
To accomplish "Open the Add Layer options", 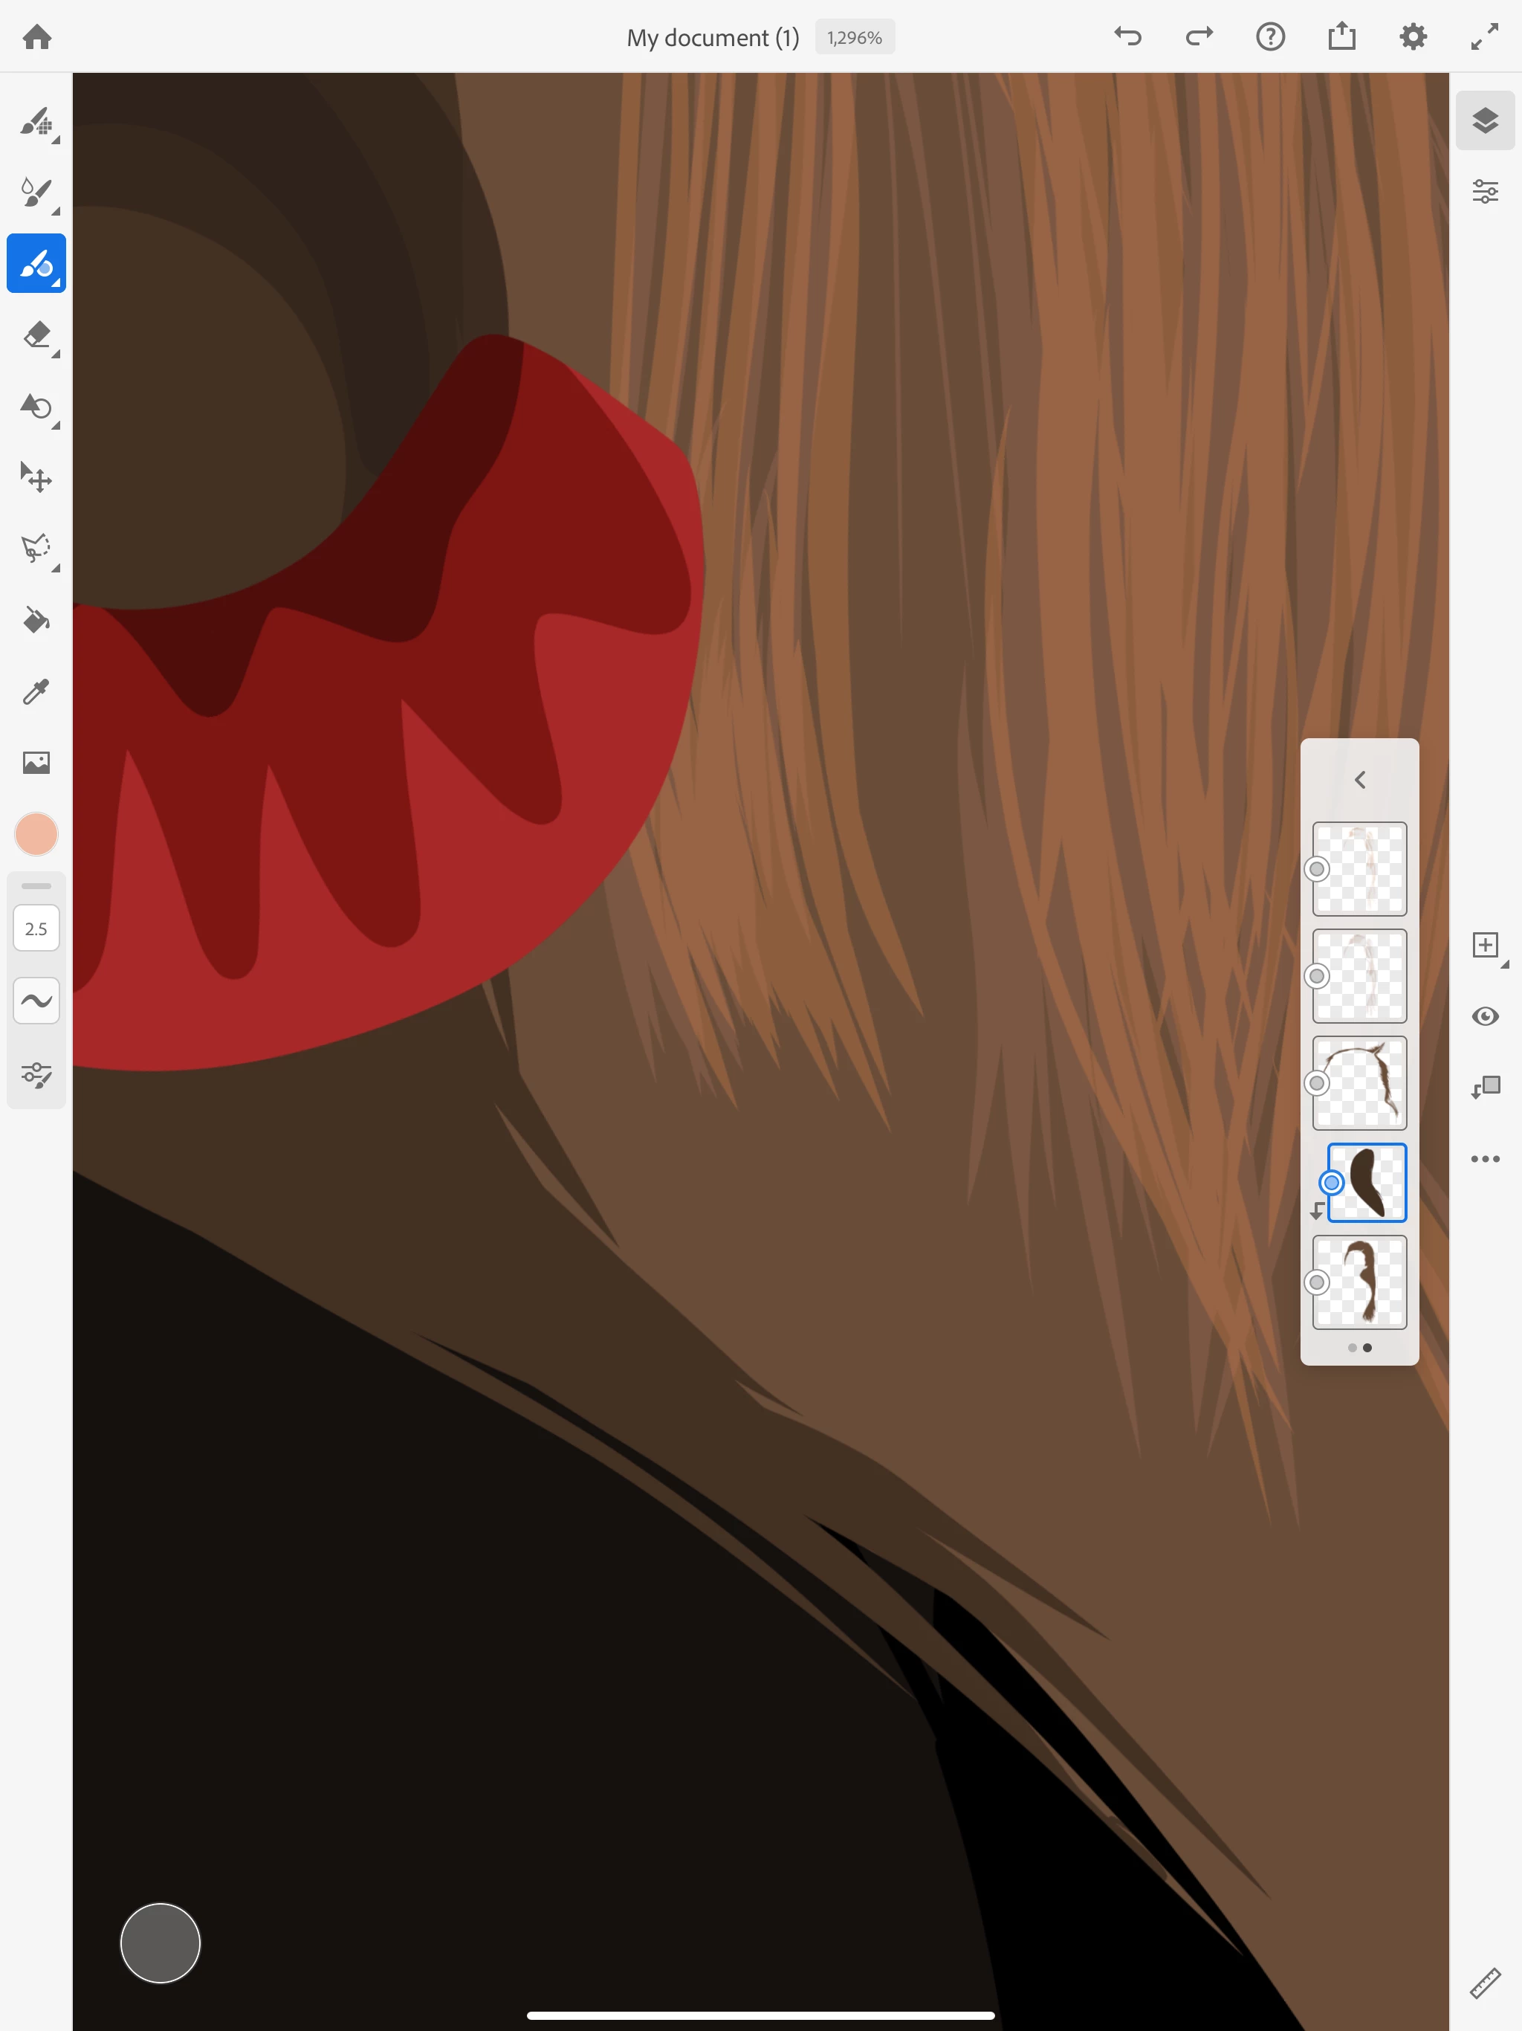I will pyautogui.click(x=1484, y=945).
